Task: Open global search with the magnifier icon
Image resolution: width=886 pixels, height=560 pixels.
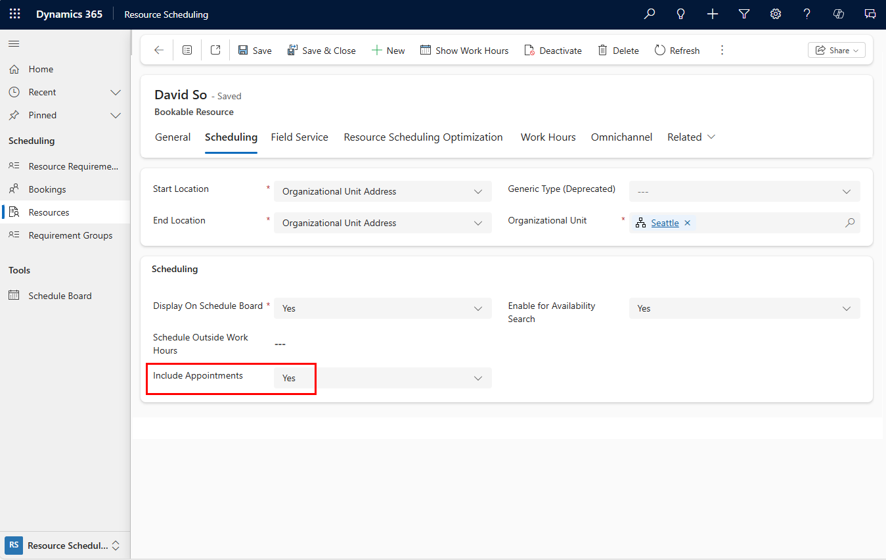Action: click(x=649, y=13)
